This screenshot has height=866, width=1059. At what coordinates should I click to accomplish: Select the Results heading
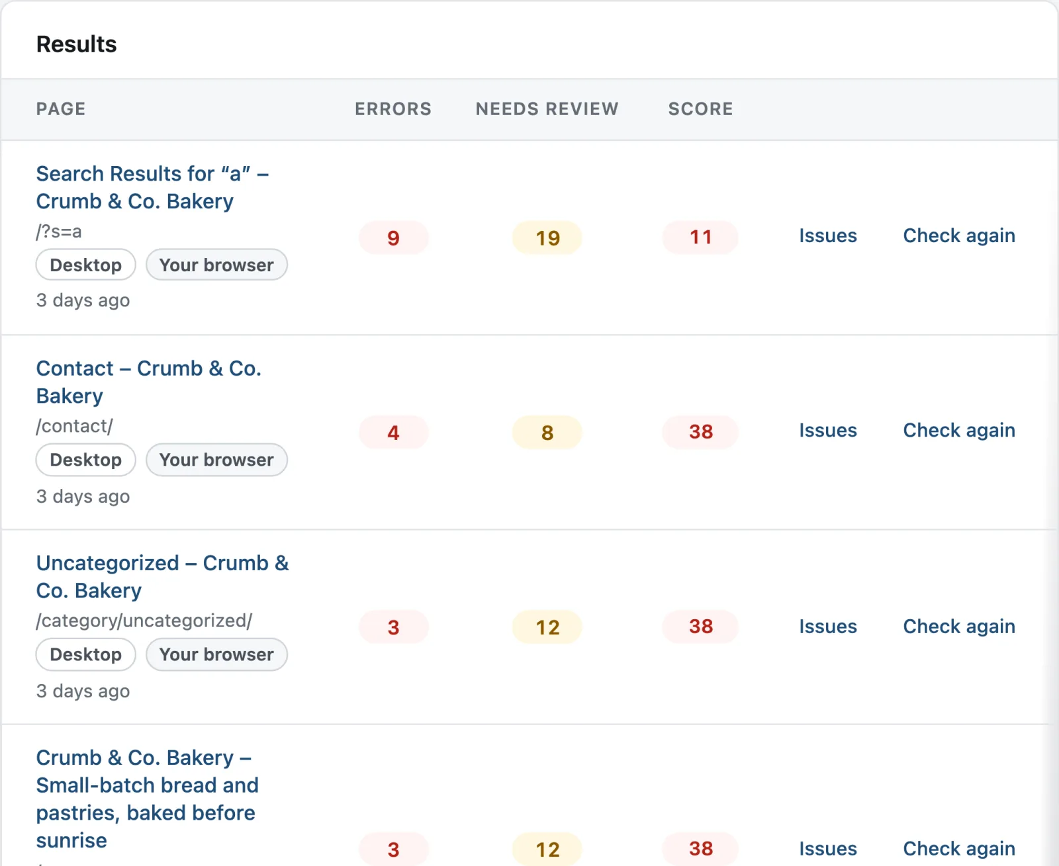coord(76,44)
